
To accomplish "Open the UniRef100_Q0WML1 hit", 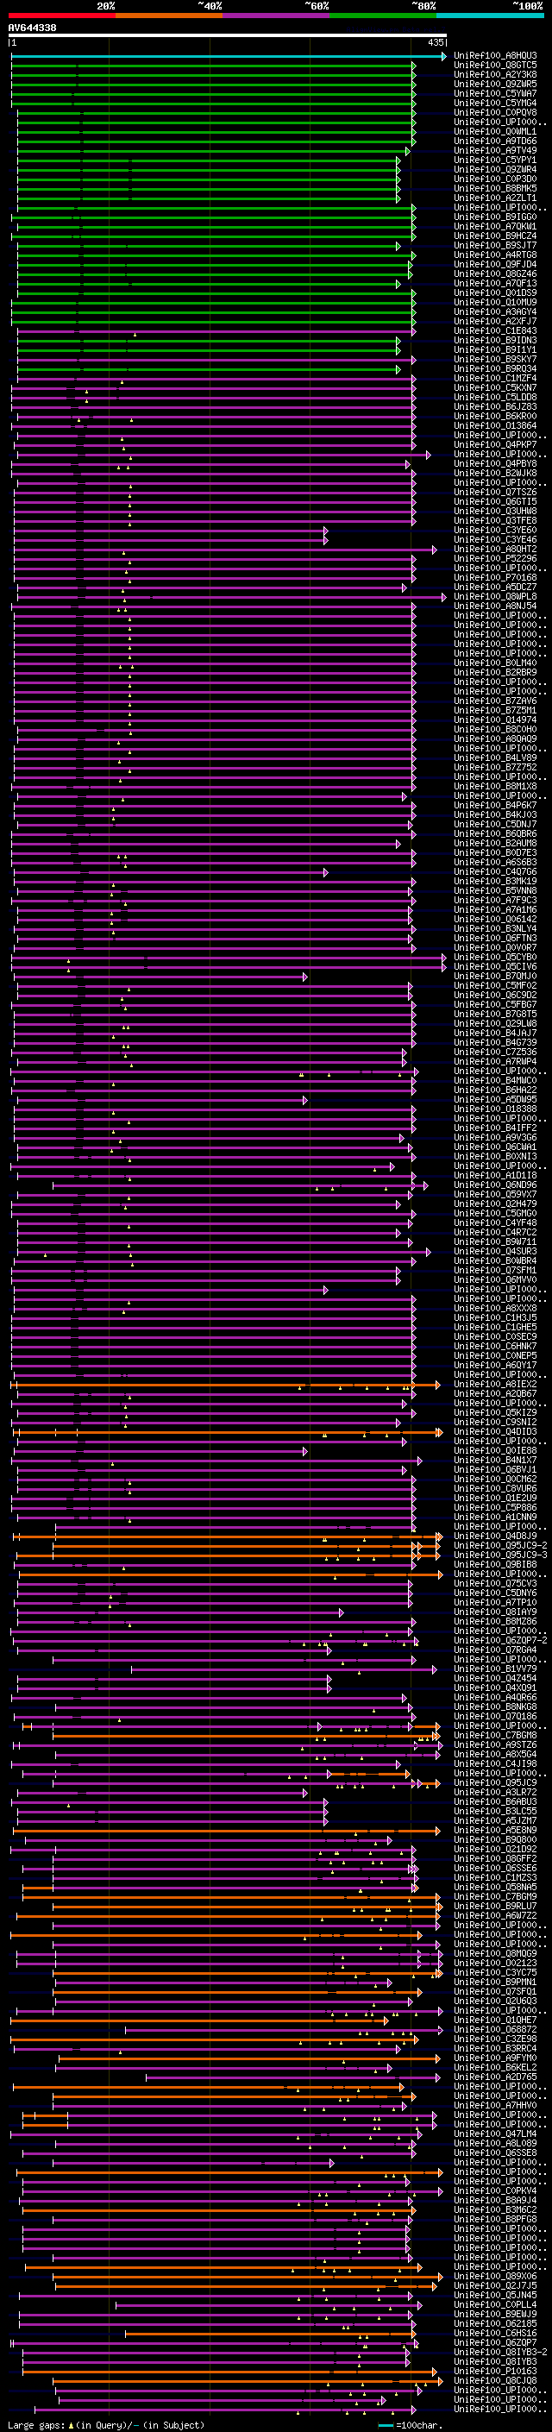I will (495, 131).
